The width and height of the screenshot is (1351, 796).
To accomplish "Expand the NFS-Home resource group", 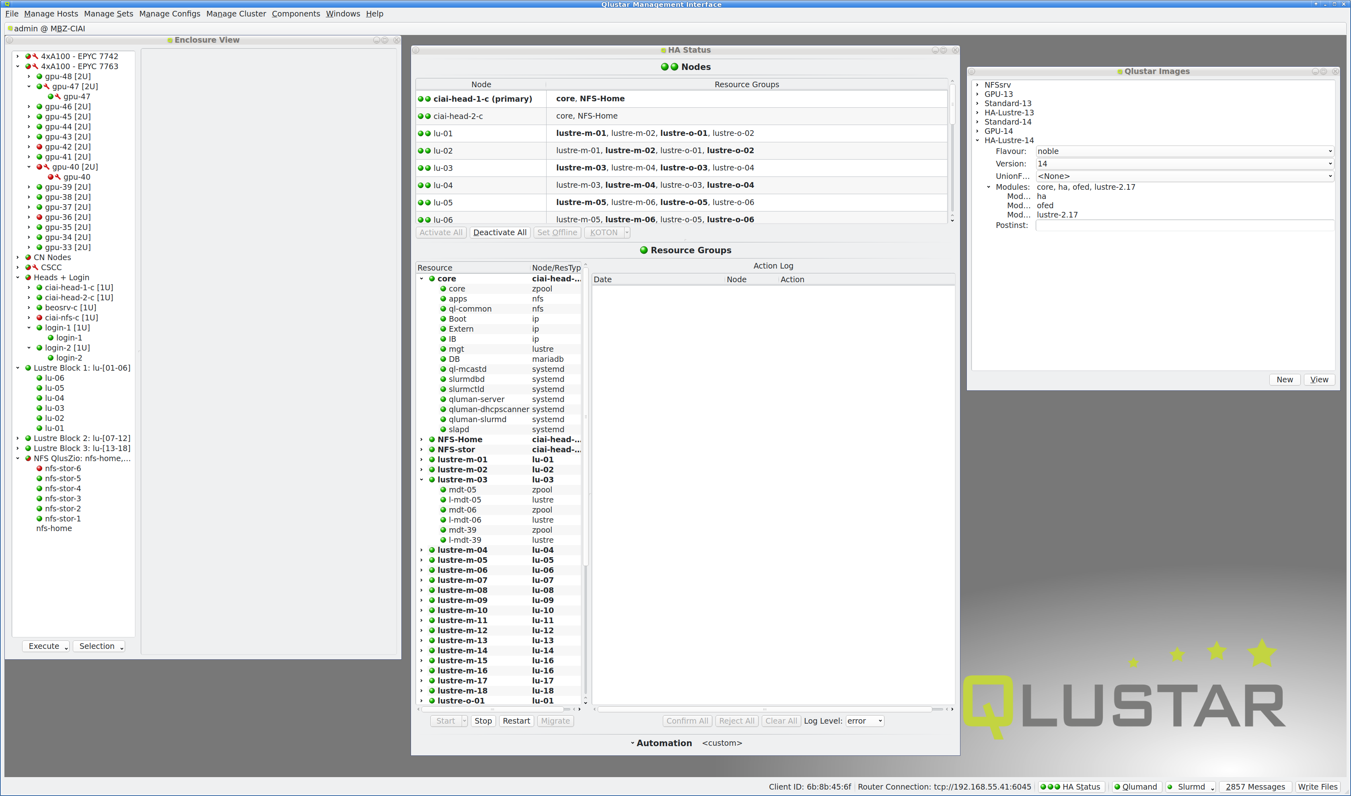I will tap(422, 439).
